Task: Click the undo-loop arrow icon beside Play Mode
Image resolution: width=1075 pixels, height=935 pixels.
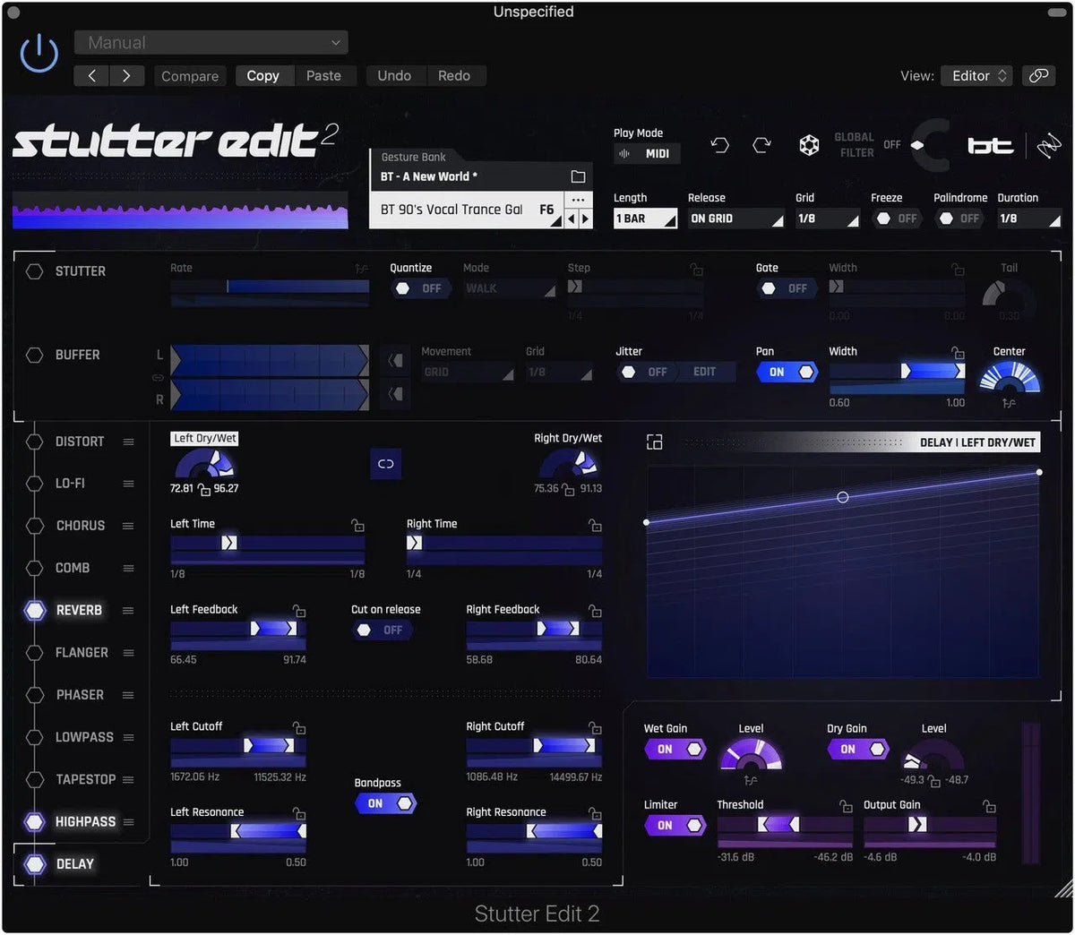Action: pyautogui.click(x=719, y=144)
